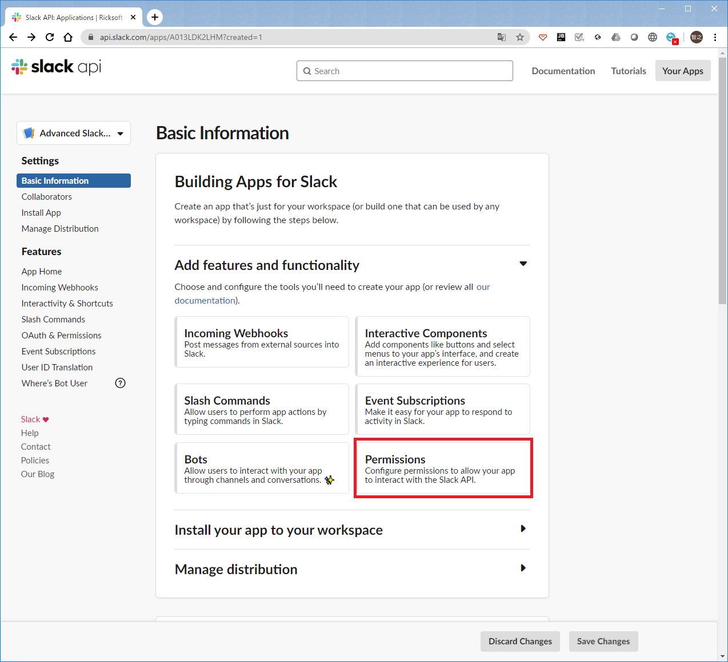Image resolution: width=728 pixels, height=662 pixels.
Task: Open OAuth & Permissions
Action: pyautogui.click(x=62, y=336)
